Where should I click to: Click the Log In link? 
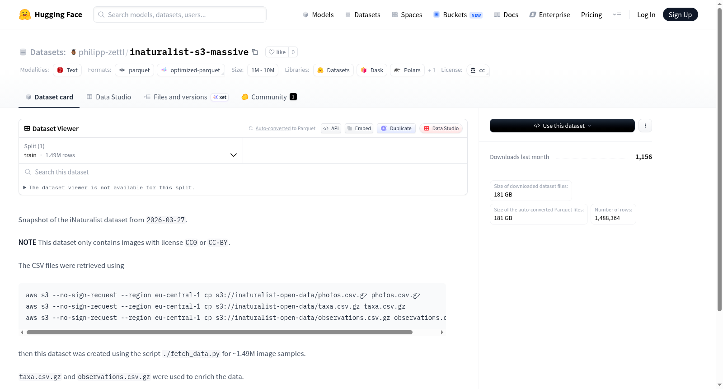[x=646, y=14]
